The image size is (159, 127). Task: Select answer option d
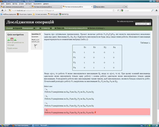(x=45, y=110)
